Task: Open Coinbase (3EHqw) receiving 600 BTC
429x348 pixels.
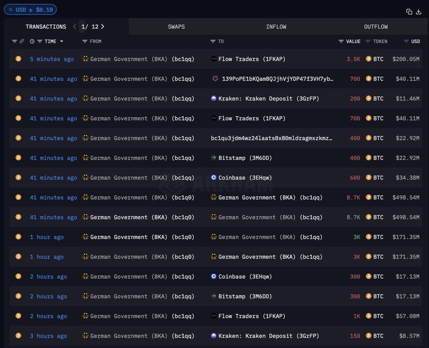Action: click(245, 178)
